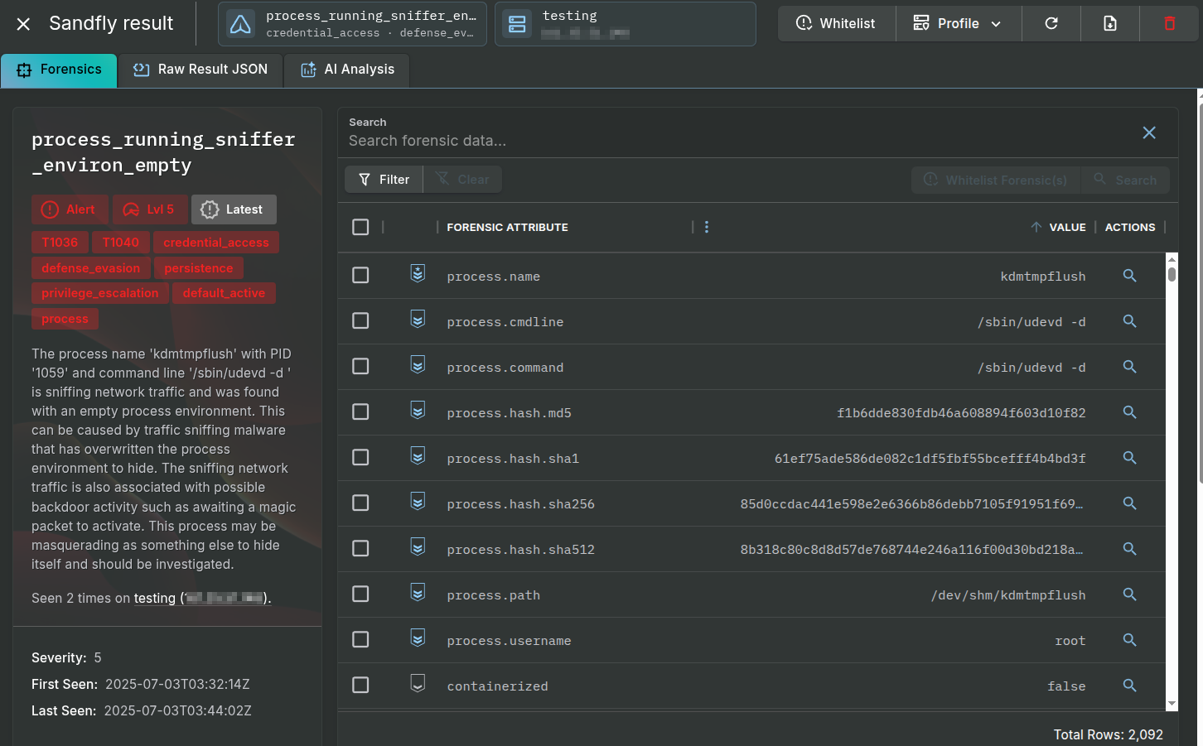Click the T1036 MITRE tag
The image size is (1203, 746).
(60, 243)
